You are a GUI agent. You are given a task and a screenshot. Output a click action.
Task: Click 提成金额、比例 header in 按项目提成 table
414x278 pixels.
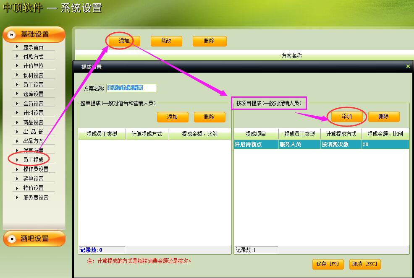pos(385,134)
